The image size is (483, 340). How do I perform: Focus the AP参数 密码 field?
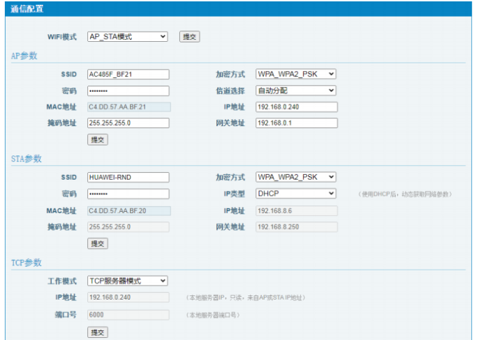pos(128,91)
